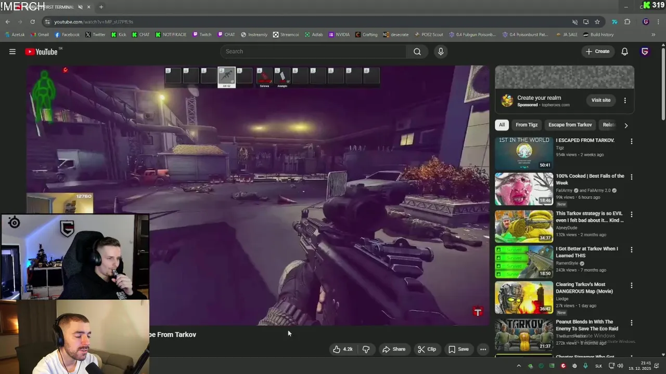This screenshot has height=374, width=666.
Task: Open I Got Better at Tarkov video
Action: (587, 252)
